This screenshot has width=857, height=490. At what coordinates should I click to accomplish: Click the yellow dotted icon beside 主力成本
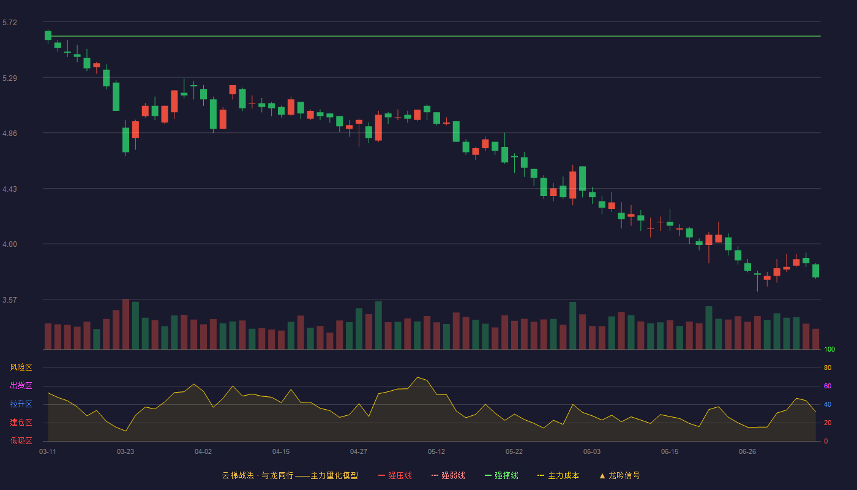[541, 475]
